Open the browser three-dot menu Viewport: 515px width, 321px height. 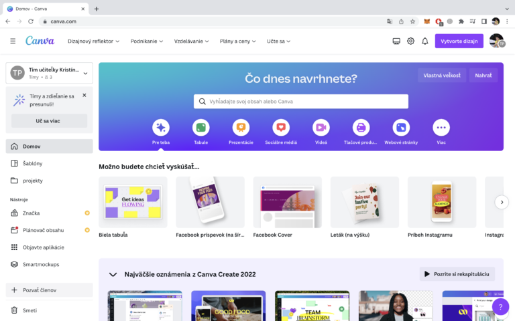click(x=507, y=21)
